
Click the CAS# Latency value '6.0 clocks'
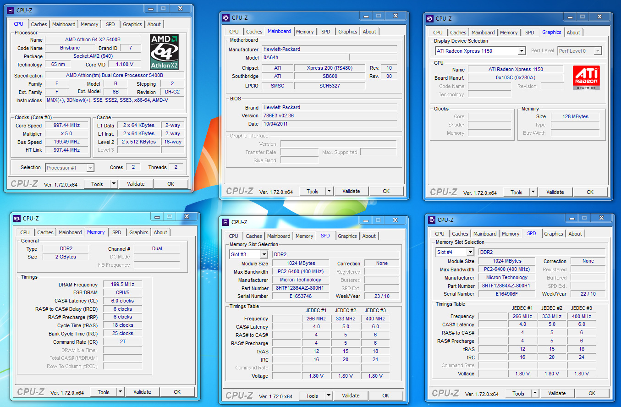(122, 301)
